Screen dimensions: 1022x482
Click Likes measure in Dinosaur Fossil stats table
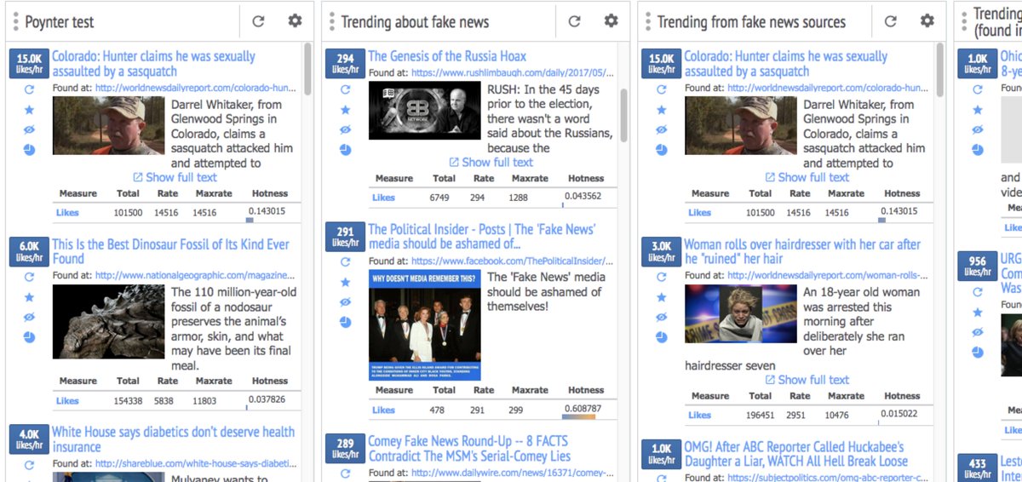tap(67, 401)
